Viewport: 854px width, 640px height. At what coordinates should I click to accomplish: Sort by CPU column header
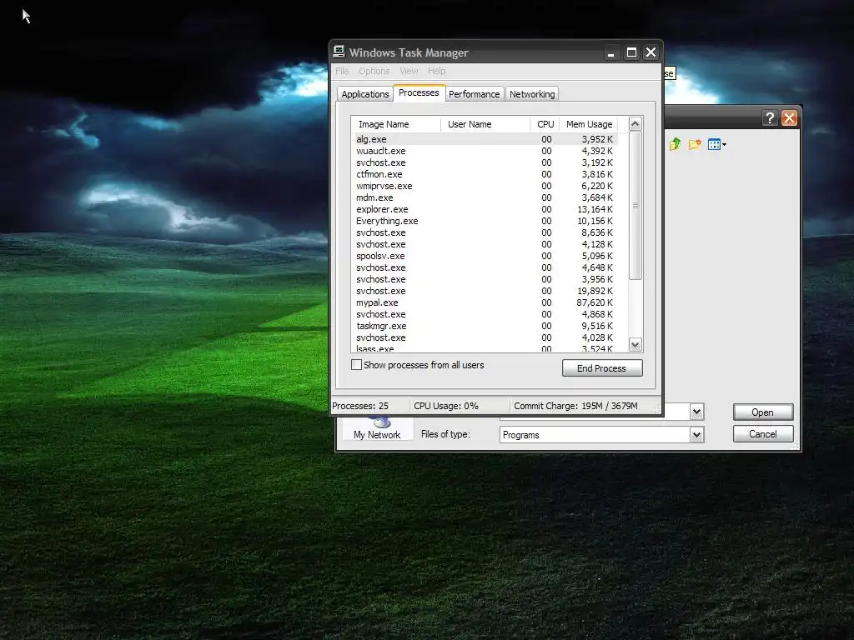coord(545,124)
